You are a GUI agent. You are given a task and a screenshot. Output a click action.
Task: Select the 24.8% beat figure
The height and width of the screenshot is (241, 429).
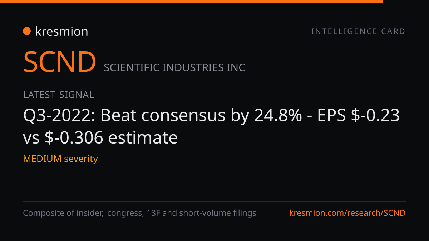click(278, 115)
